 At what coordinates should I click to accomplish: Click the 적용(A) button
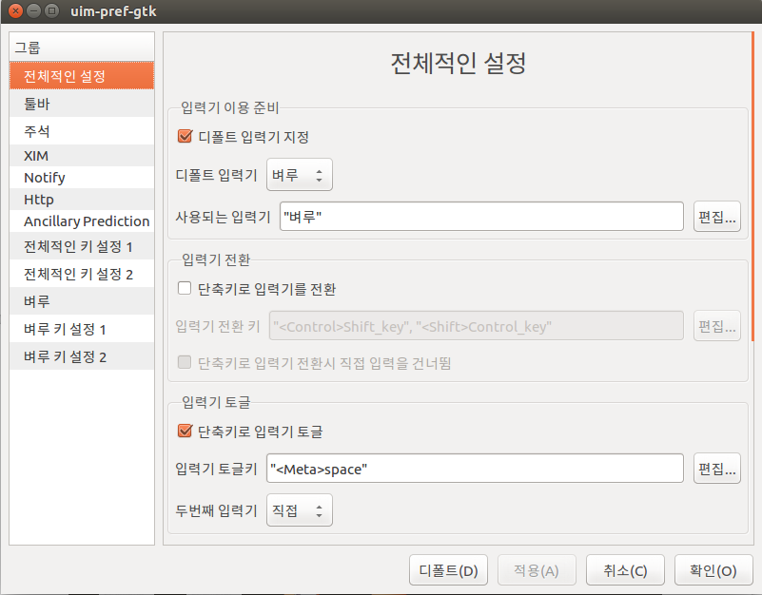pyautogui.click(x=537, y=570)
